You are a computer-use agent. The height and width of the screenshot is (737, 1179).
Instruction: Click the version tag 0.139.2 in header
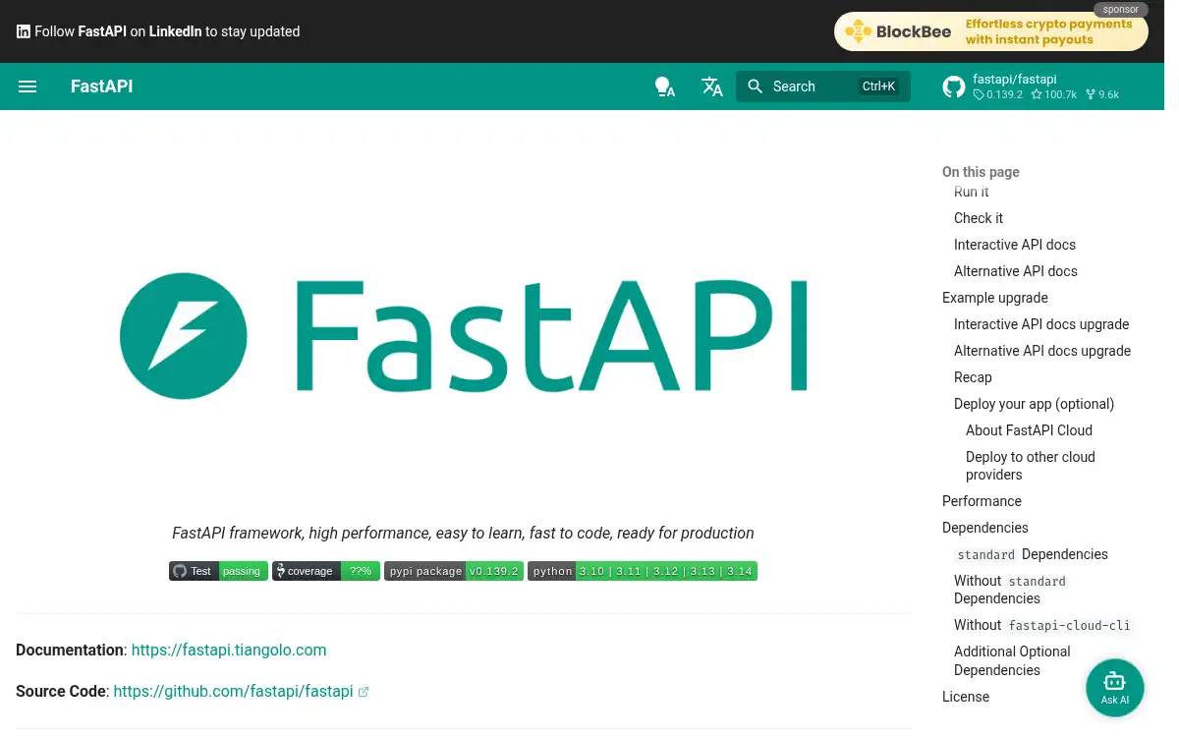point(998,95)
